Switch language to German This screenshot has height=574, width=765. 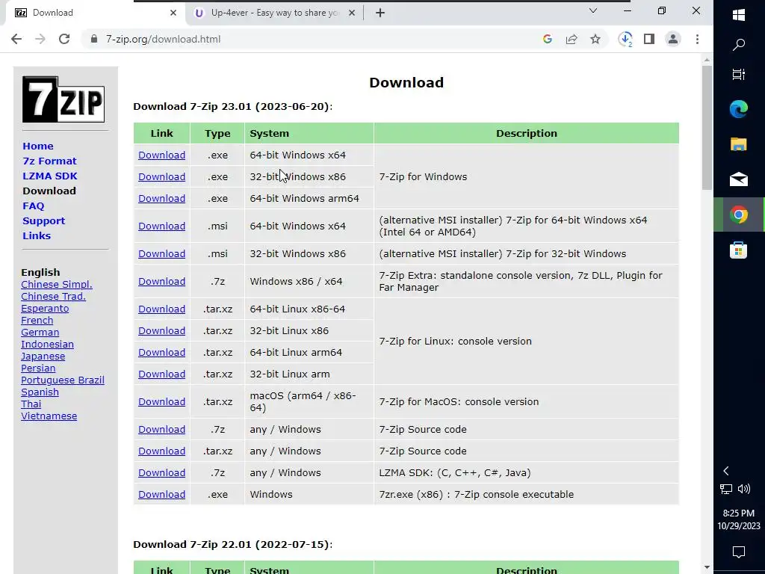click(40, 333)
